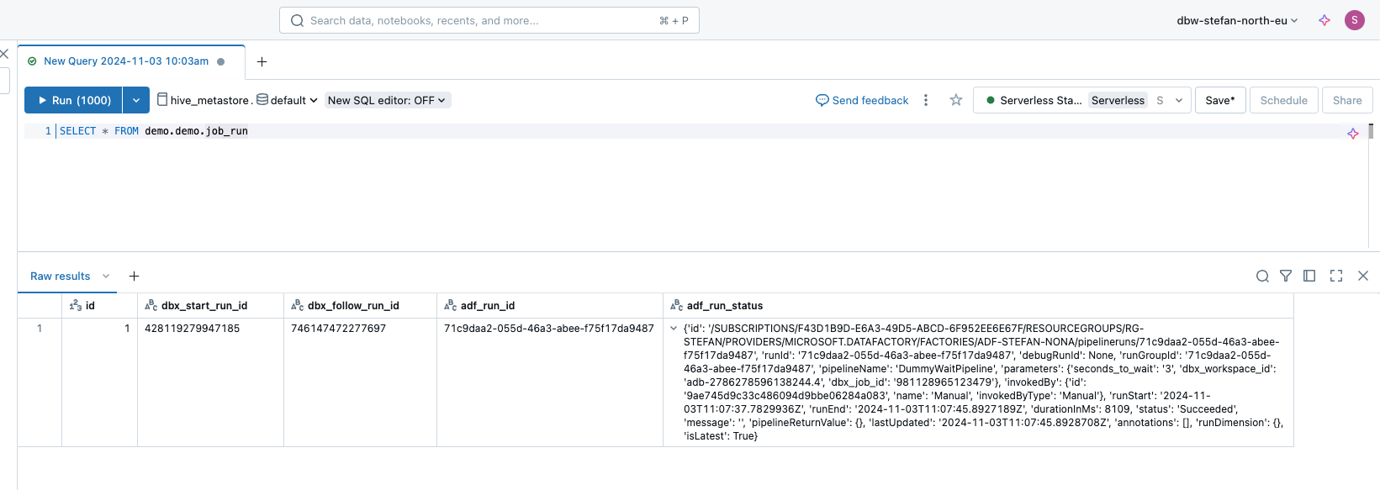Image resolution: width=1380 pixels, height=490 pixels.
Task: Expand results pane to fullscreen
Action: point(1336,277)
